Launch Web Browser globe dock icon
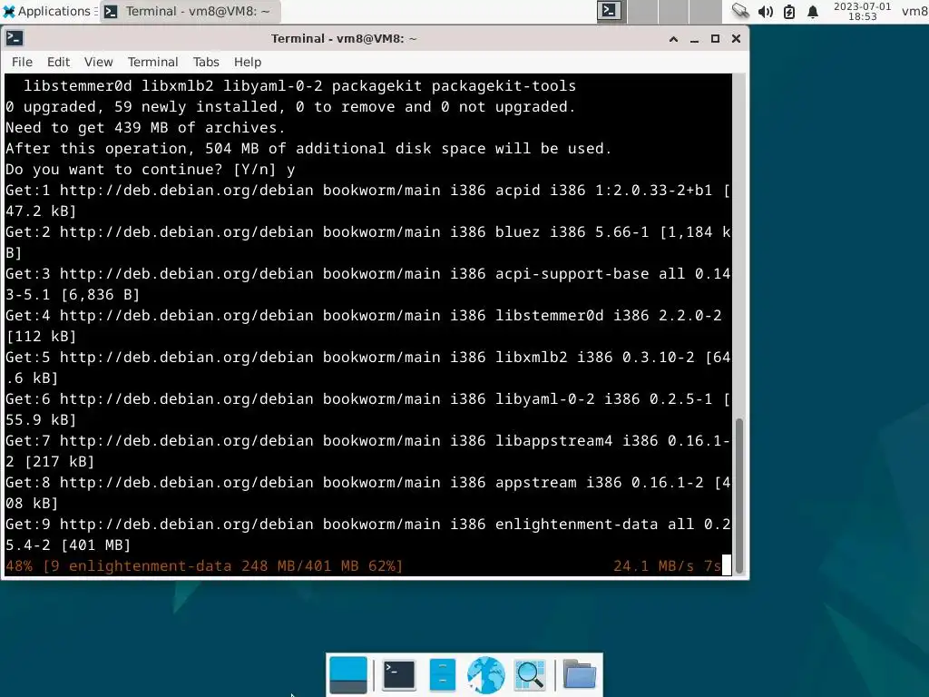The width and height of the screenshot is (929, 697). point(486,675)
